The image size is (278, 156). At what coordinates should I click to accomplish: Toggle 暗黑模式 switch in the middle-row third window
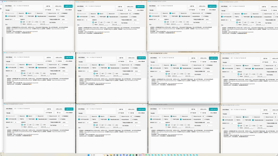click(x=204, y=65)
